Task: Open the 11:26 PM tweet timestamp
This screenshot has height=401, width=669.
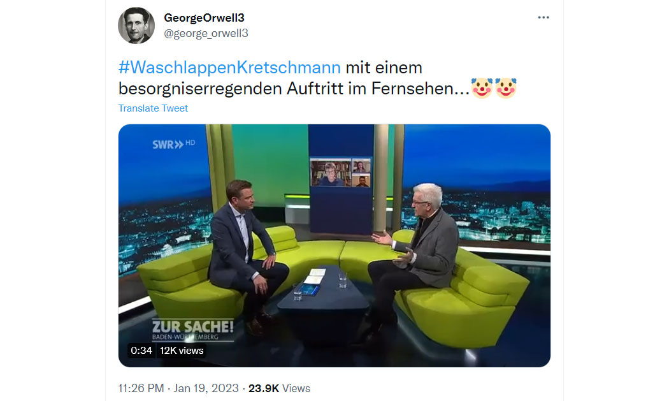Action: click(141, 388)
